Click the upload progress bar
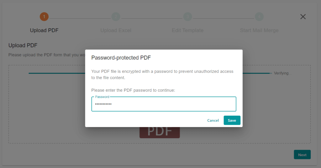Image resolution: width=321 pixels, height=168 pixels. pyautogui.click(x=56, y=73)
